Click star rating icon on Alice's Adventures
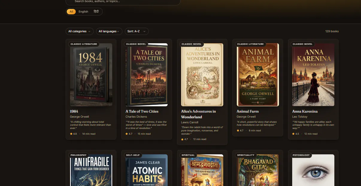The width and height of the screenshot is (361, 186). click(x=182, y=139)
